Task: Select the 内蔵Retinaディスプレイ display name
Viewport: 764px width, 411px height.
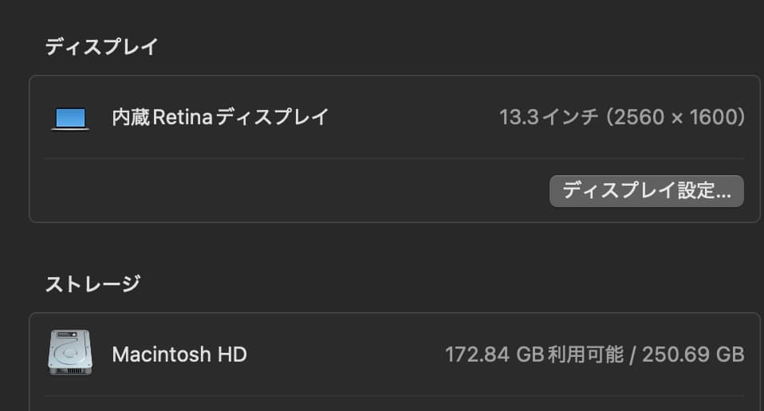Action: (x=220, y=118)
